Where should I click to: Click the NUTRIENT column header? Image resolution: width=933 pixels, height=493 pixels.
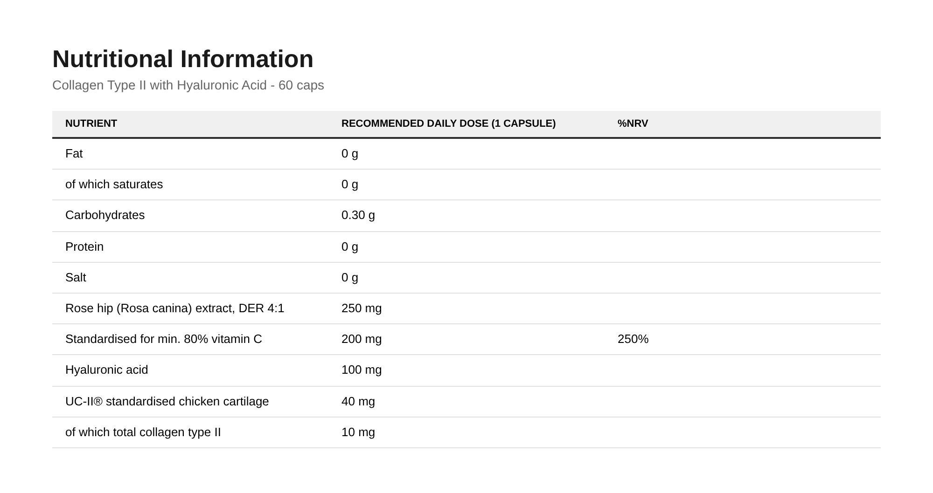tap(91, 123)
